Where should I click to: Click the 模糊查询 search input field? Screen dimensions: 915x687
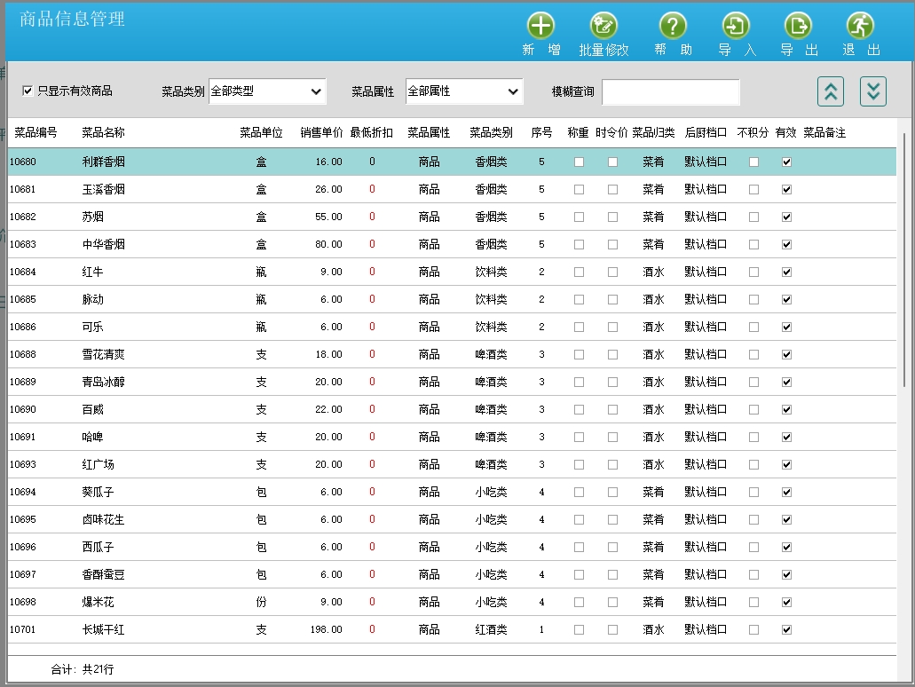click(x=670, y=92)
